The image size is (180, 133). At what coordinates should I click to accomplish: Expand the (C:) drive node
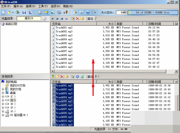[x=3, y=97]
